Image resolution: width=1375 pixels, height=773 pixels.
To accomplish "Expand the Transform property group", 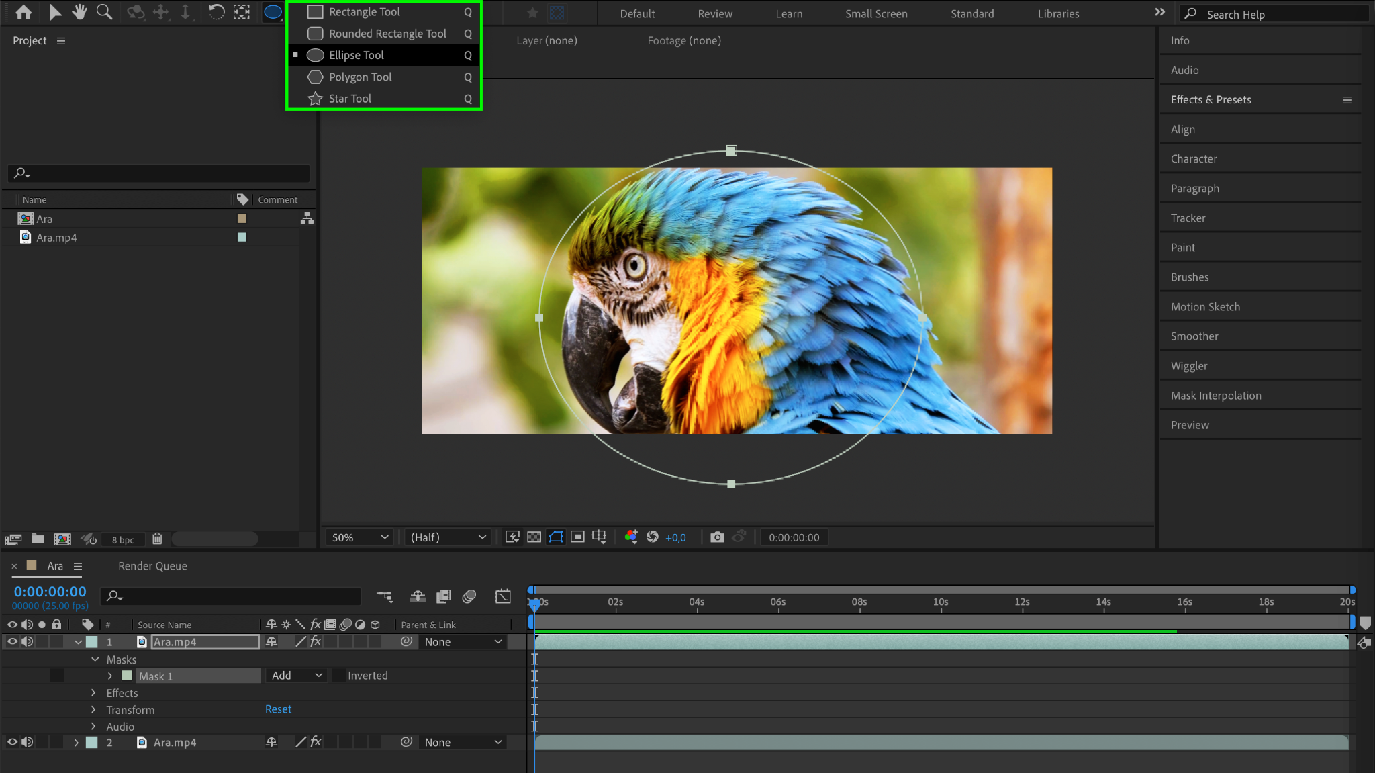I will 93,710.
